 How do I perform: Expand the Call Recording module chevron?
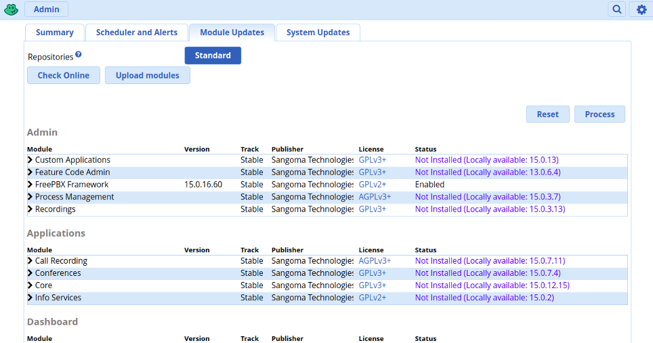pos(30,261)
